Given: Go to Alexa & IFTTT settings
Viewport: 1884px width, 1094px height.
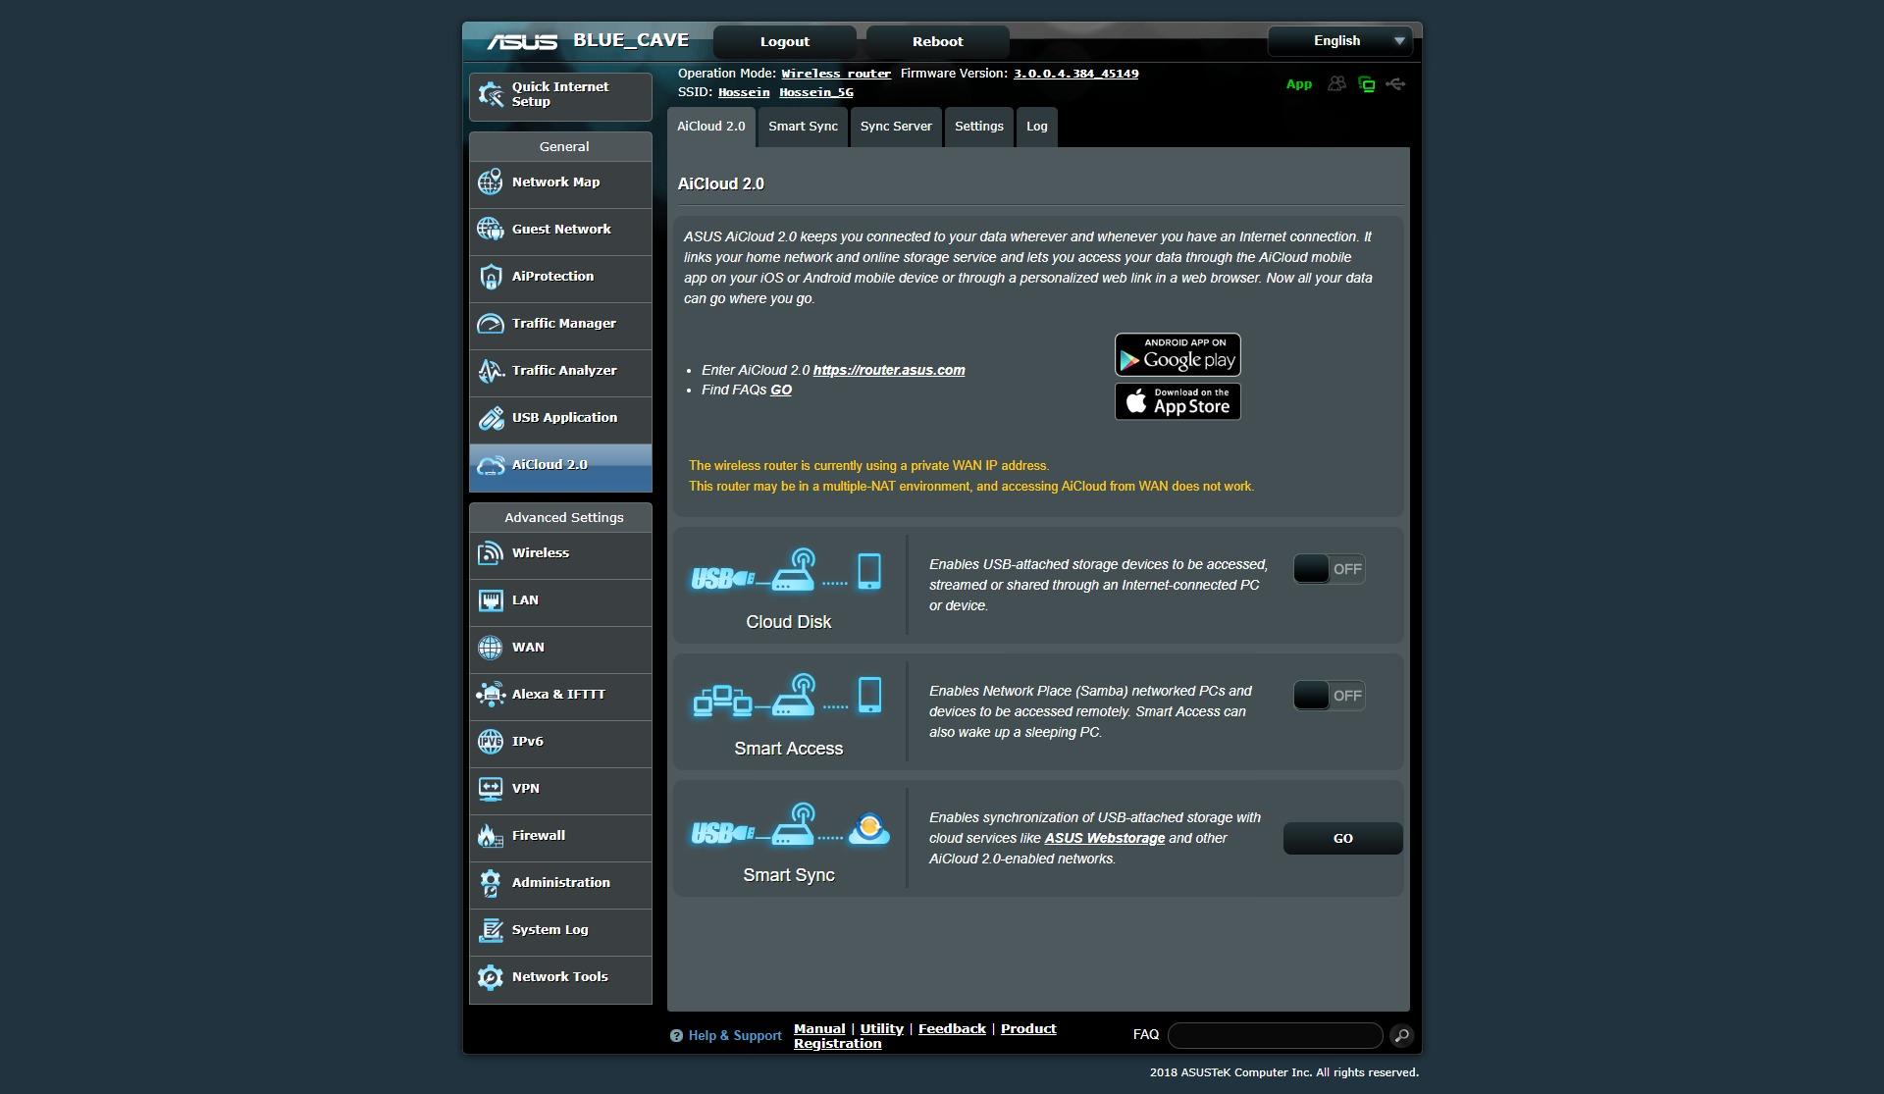Looking at the screenshot, I should click(560, 695).
